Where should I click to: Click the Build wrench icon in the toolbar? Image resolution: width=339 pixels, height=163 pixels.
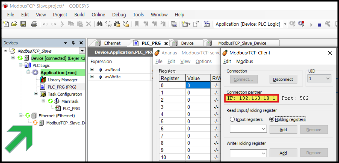(327, 24)
